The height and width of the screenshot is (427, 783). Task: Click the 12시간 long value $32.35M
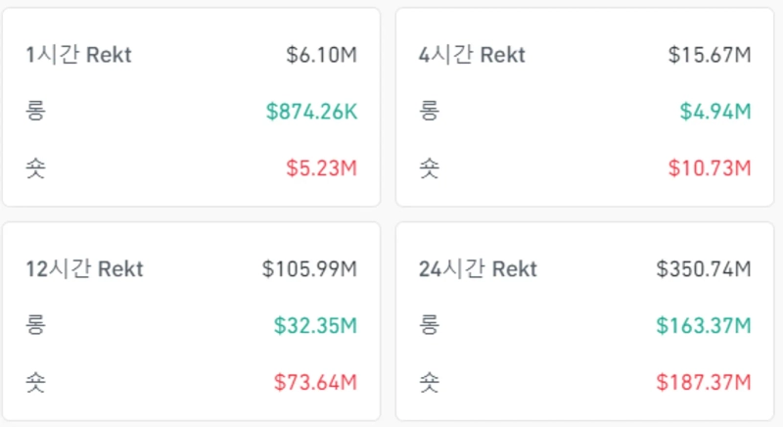pyautogui.click(x=315, y=325)
